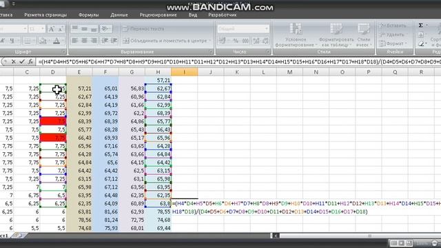Image resolution: width=441 pixels, height=248 pixels.
Task: Click the Insert Function fx icon
Action: 30,61
